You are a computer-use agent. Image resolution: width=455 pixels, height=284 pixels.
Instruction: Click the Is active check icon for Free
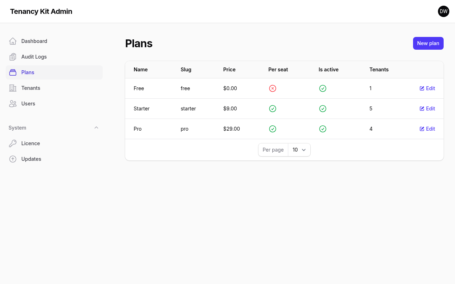pyautogui.click(x=323, y=88)
